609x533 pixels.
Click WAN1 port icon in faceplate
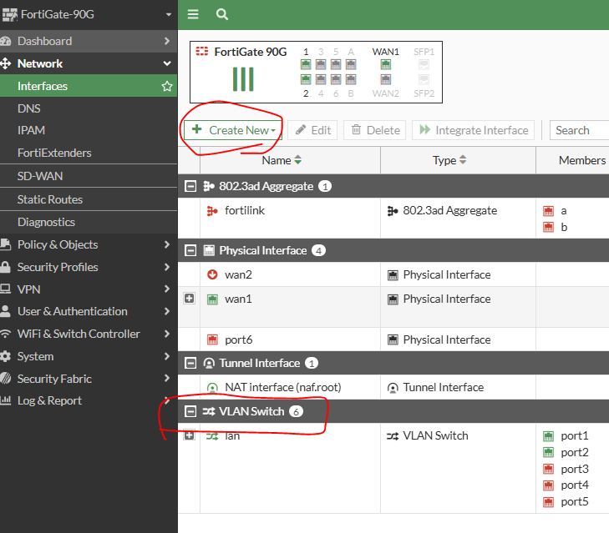(386, 64)
